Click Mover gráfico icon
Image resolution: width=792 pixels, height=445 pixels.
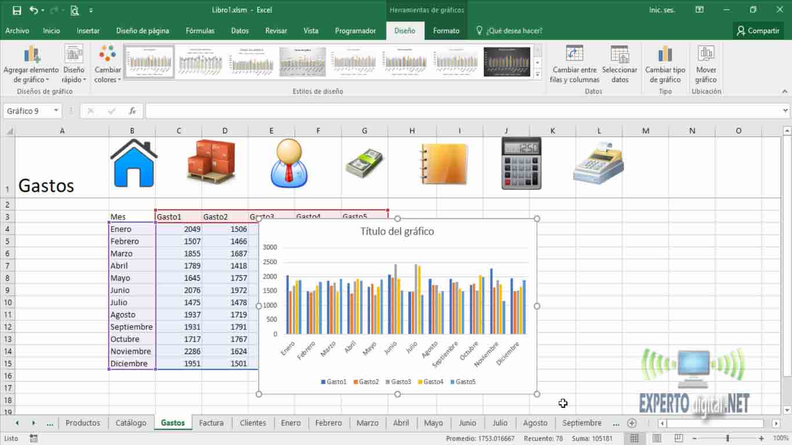[706, 65]
